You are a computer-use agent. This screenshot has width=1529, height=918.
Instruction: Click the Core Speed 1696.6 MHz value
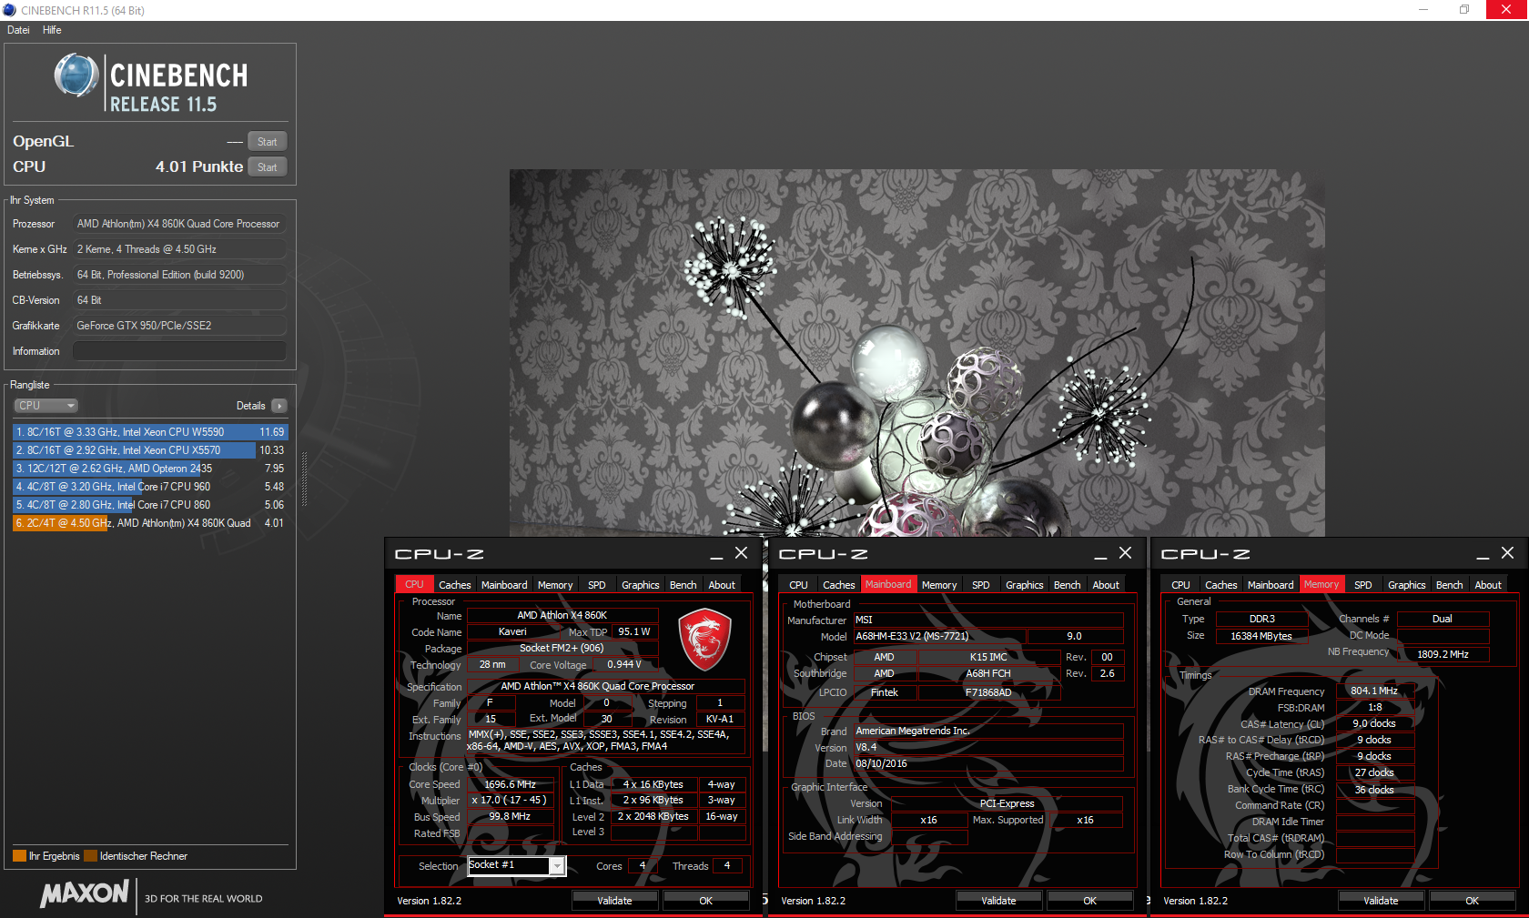click(510, 784)
